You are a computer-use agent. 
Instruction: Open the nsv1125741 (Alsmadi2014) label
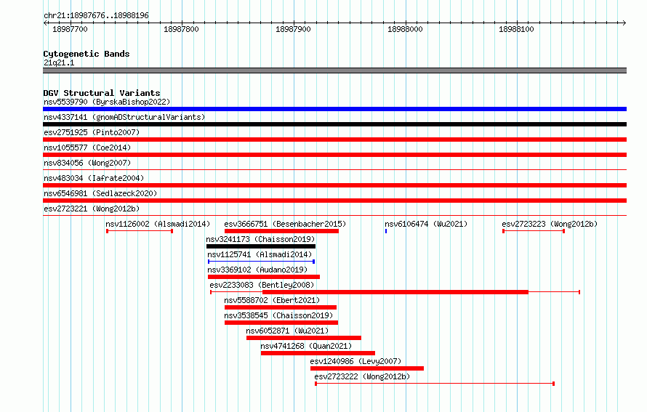coord(260,254)
